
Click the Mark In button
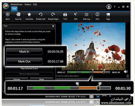click(x=24, y=52)
